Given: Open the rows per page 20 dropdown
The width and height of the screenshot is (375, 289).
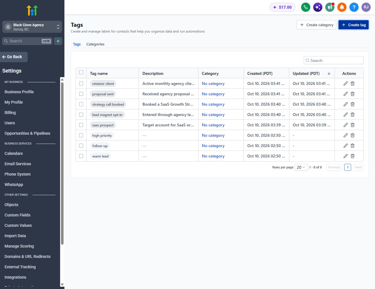Looking at the screenshot, I should tap(301, 167).
